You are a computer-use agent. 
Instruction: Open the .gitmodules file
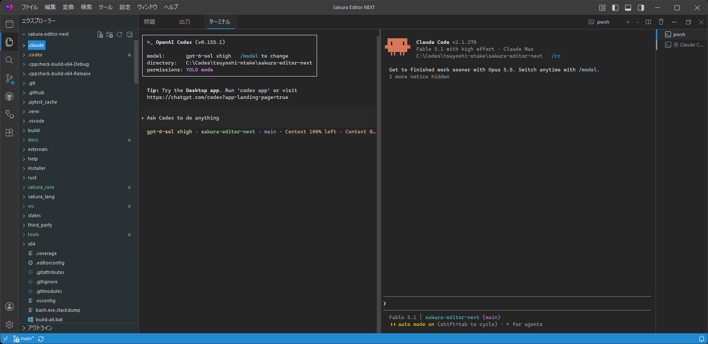click(48, 291)
